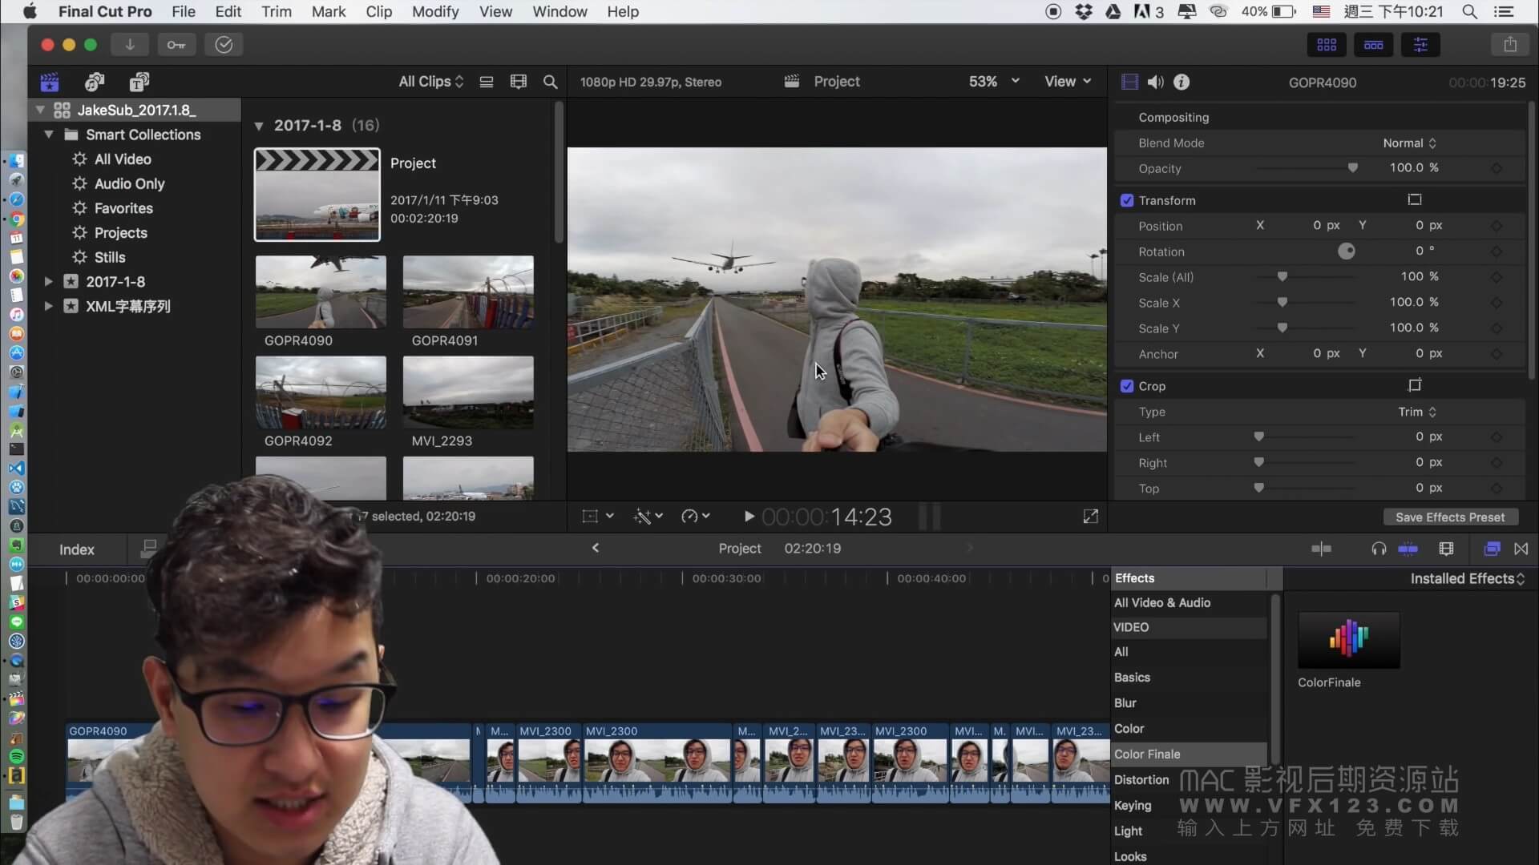Open the Installed Effects dropdown
1539x865 pixels.
[1467, 578]
